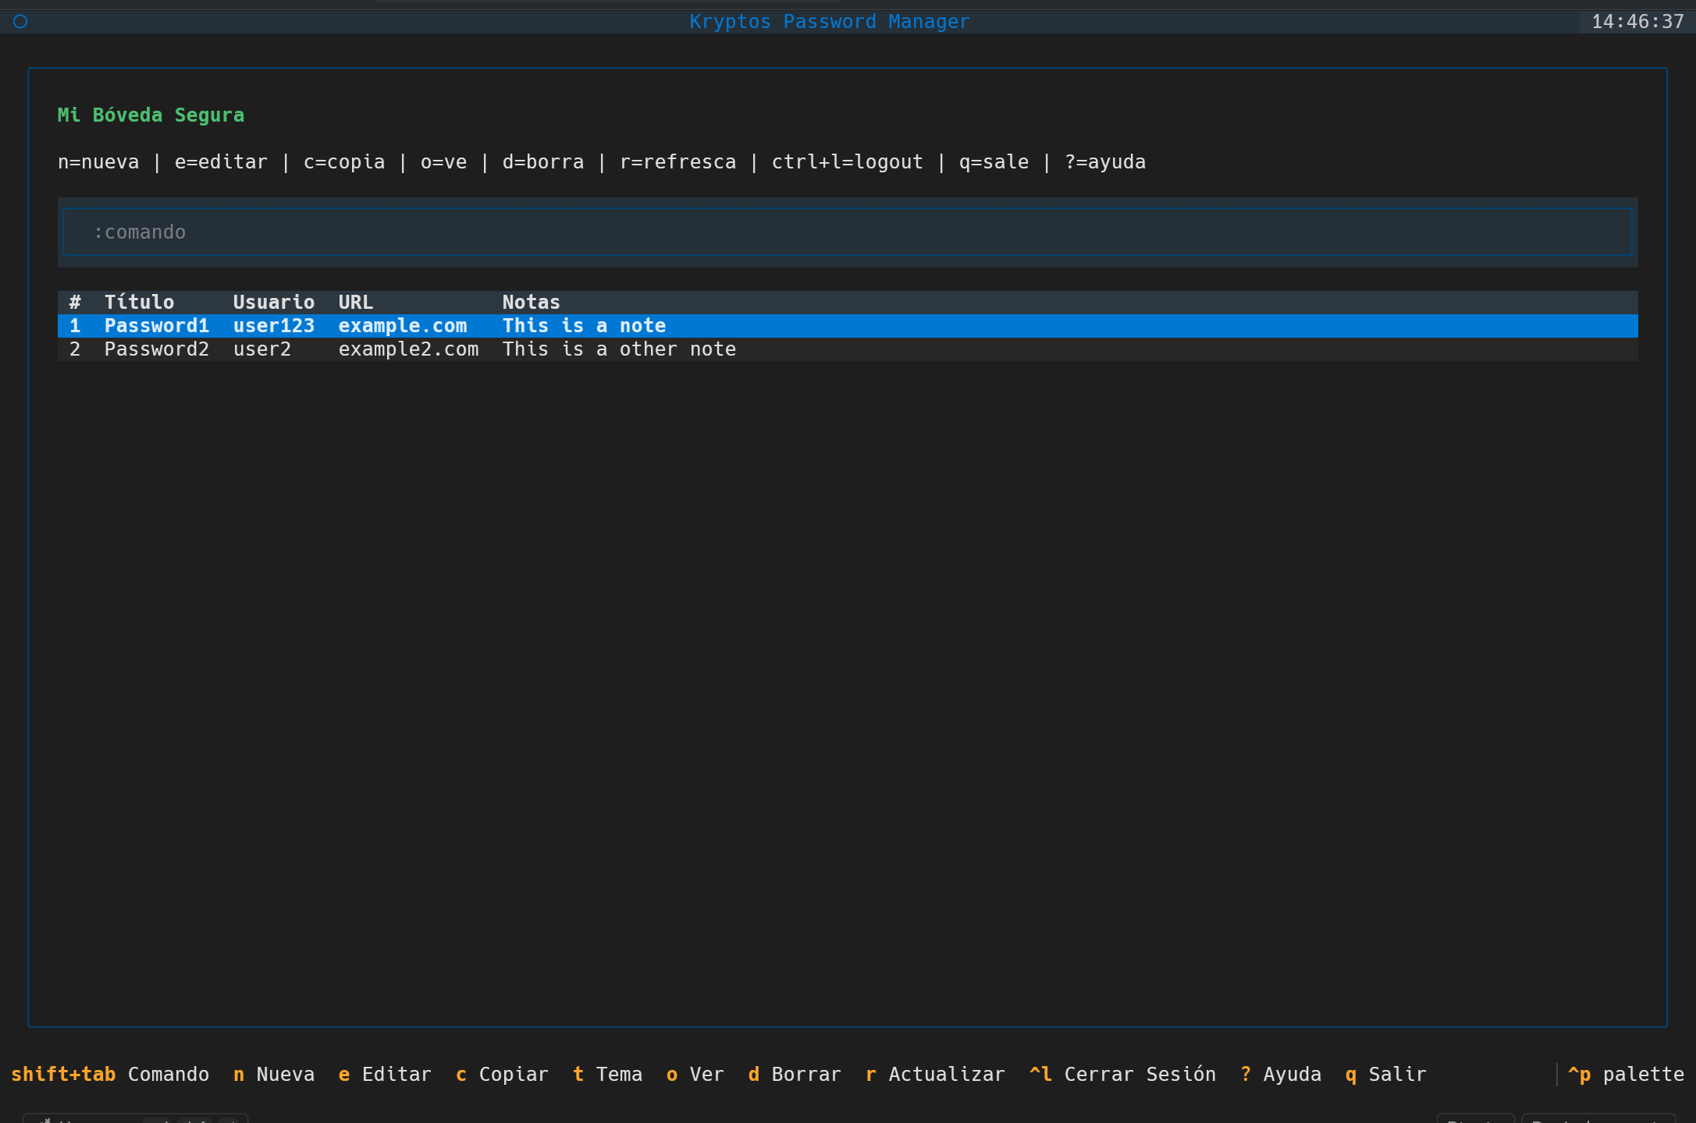1696x1123 pixels.
Task: Click the ctrl+l=logout hint text
Action: [848, 162]
